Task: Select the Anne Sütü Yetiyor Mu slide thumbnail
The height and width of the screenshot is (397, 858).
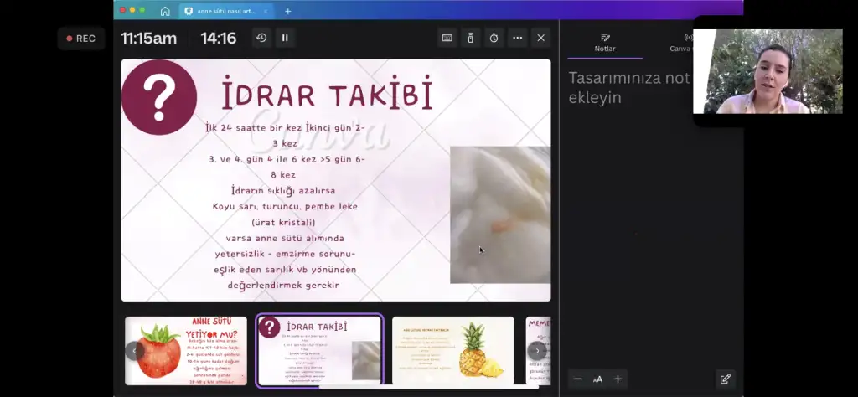Action: click(x=186, y=350)
